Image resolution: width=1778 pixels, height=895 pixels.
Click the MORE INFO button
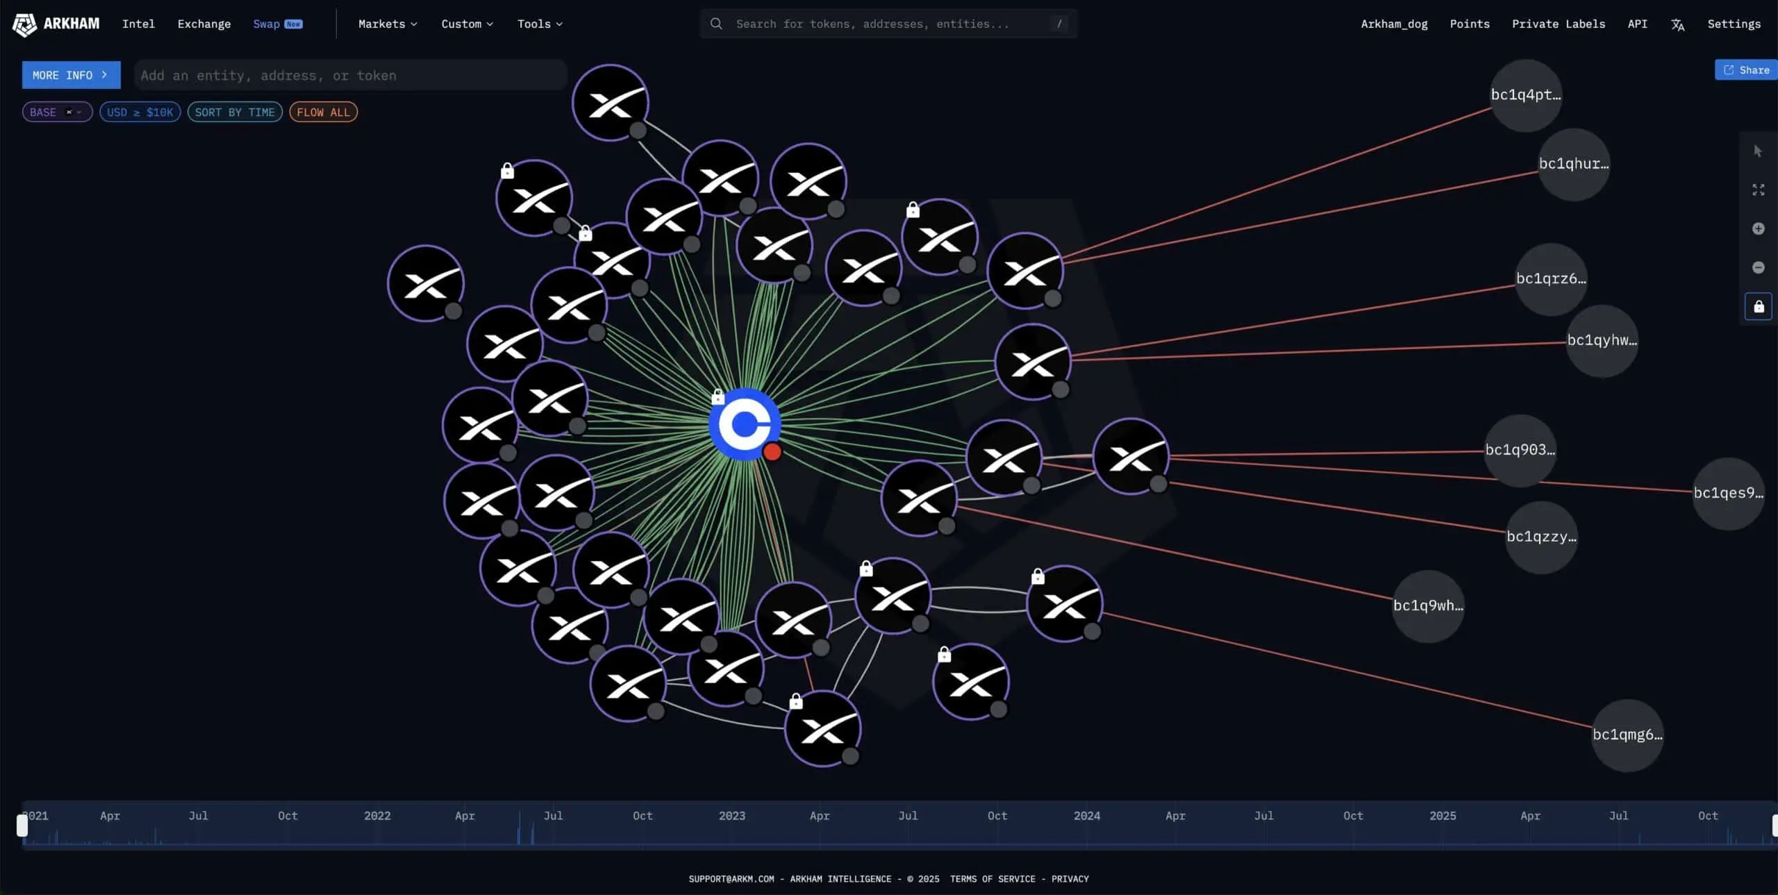click(71, 75)
